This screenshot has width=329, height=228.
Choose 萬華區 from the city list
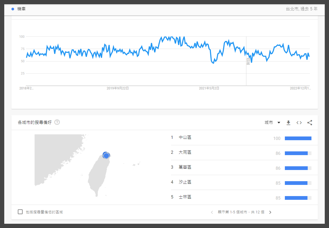(185, 167)
